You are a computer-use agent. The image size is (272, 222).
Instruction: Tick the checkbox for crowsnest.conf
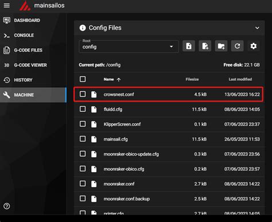pos(83,94)
